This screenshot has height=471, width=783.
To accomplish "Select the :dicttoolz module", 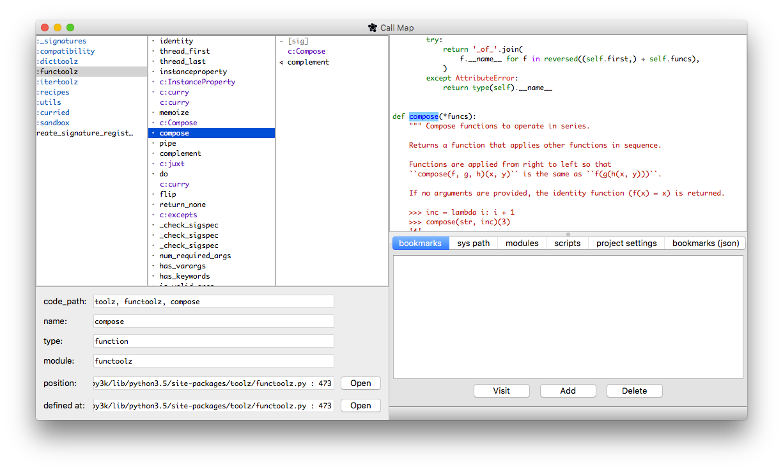I will pos(91,61).
